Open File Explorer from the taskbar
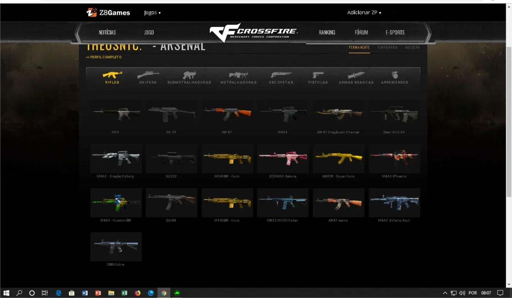 (111, 293)
